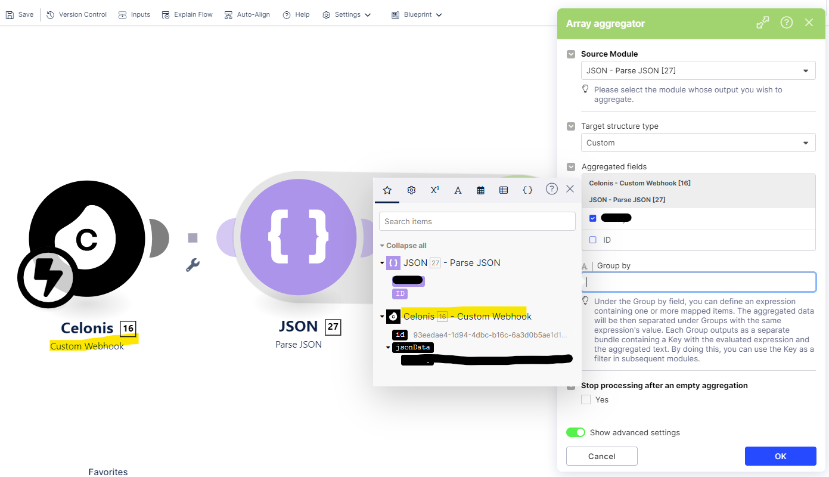The image size is (829, 477).
Task: Click the Save toolbar button
Action: (x=19, y=14)
